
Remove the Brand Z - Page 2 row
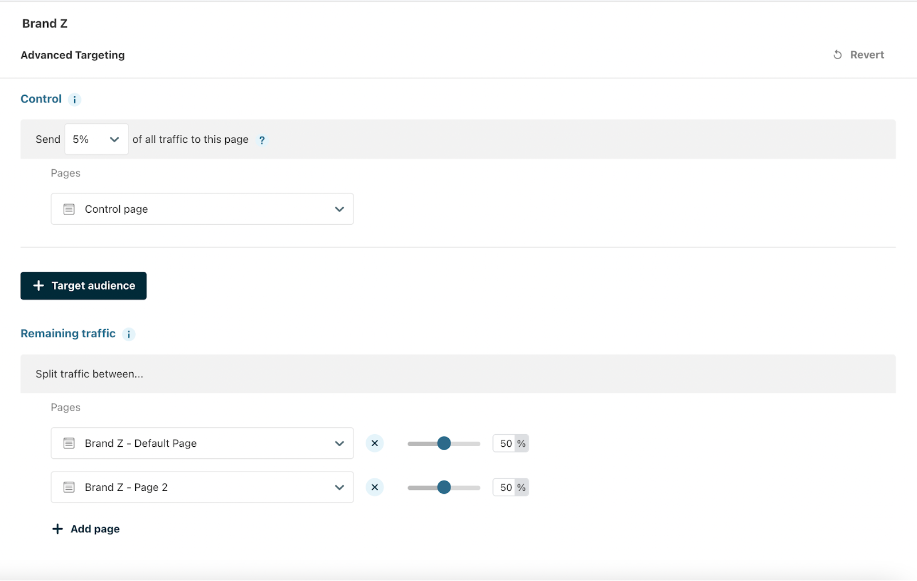click(374, 488)
